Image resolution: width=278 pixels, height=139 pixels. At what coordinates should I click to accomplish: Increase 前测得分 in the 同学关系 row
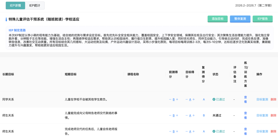[x=177, y=99]
